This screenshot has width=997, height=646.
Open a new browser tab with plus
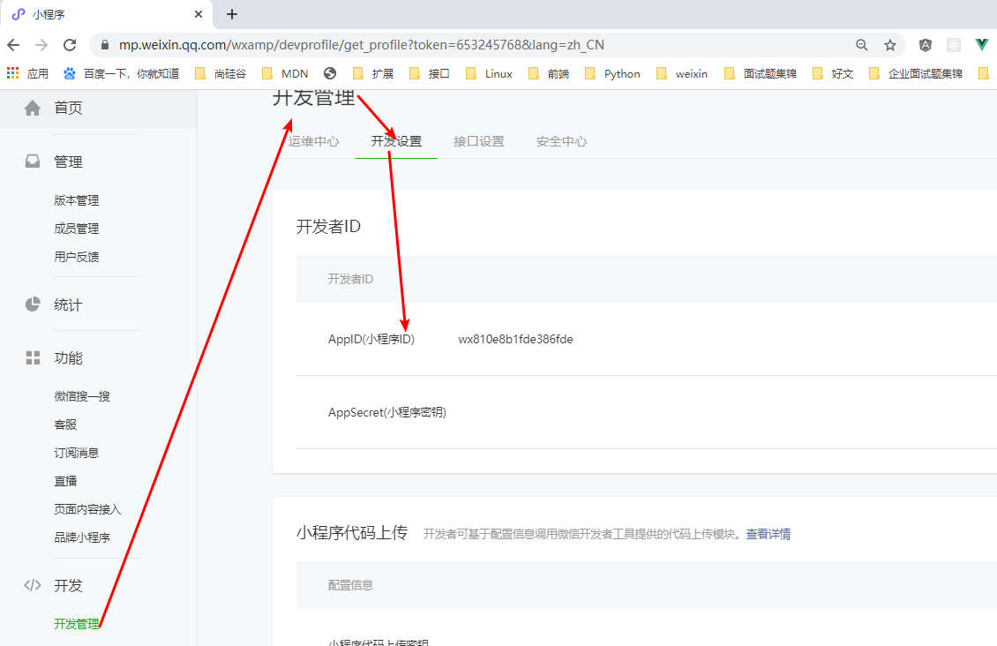point(232,14)
